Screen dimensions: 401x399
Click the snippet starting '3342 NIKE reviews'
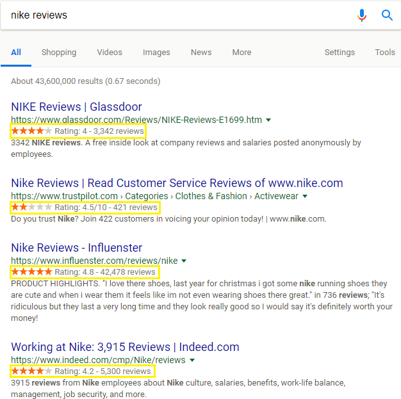tap(186, 149)
